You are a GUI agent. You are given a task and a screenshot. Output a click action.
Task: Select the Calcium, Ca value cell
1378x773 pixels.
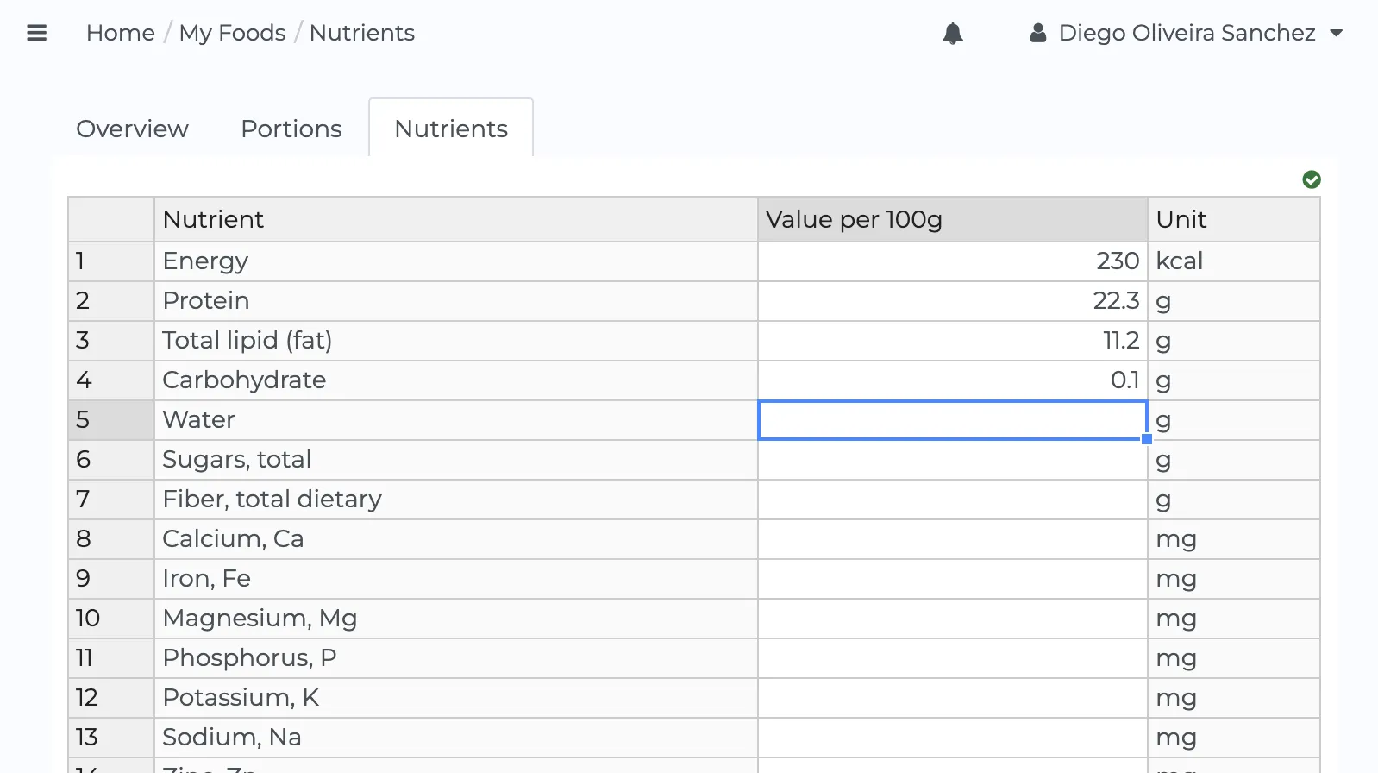pyautogui.click(x=952, y=539)
